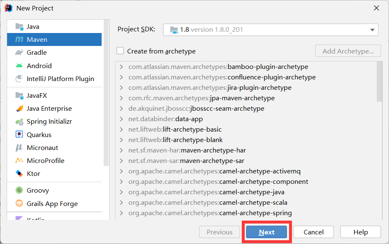Screen dimensions: 389x244
Task: Expand lift-archetype-basic entry
Action: 121,130
